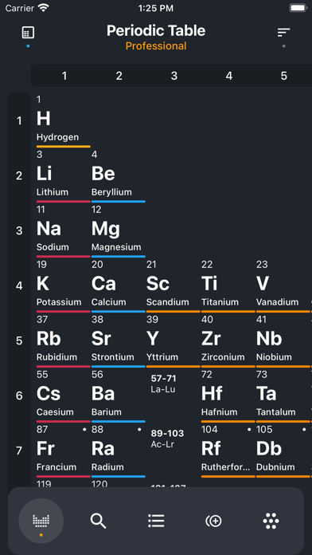Open the element list tab icon
Image resolution: width=312 pixels, height=555 pixels.
[x=156, y=521]
